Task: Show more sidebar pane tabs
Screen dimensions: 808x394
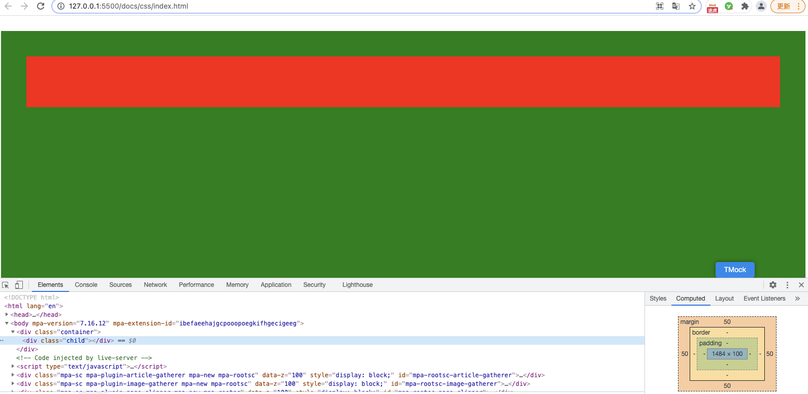Action: click(x=797, y=299)
